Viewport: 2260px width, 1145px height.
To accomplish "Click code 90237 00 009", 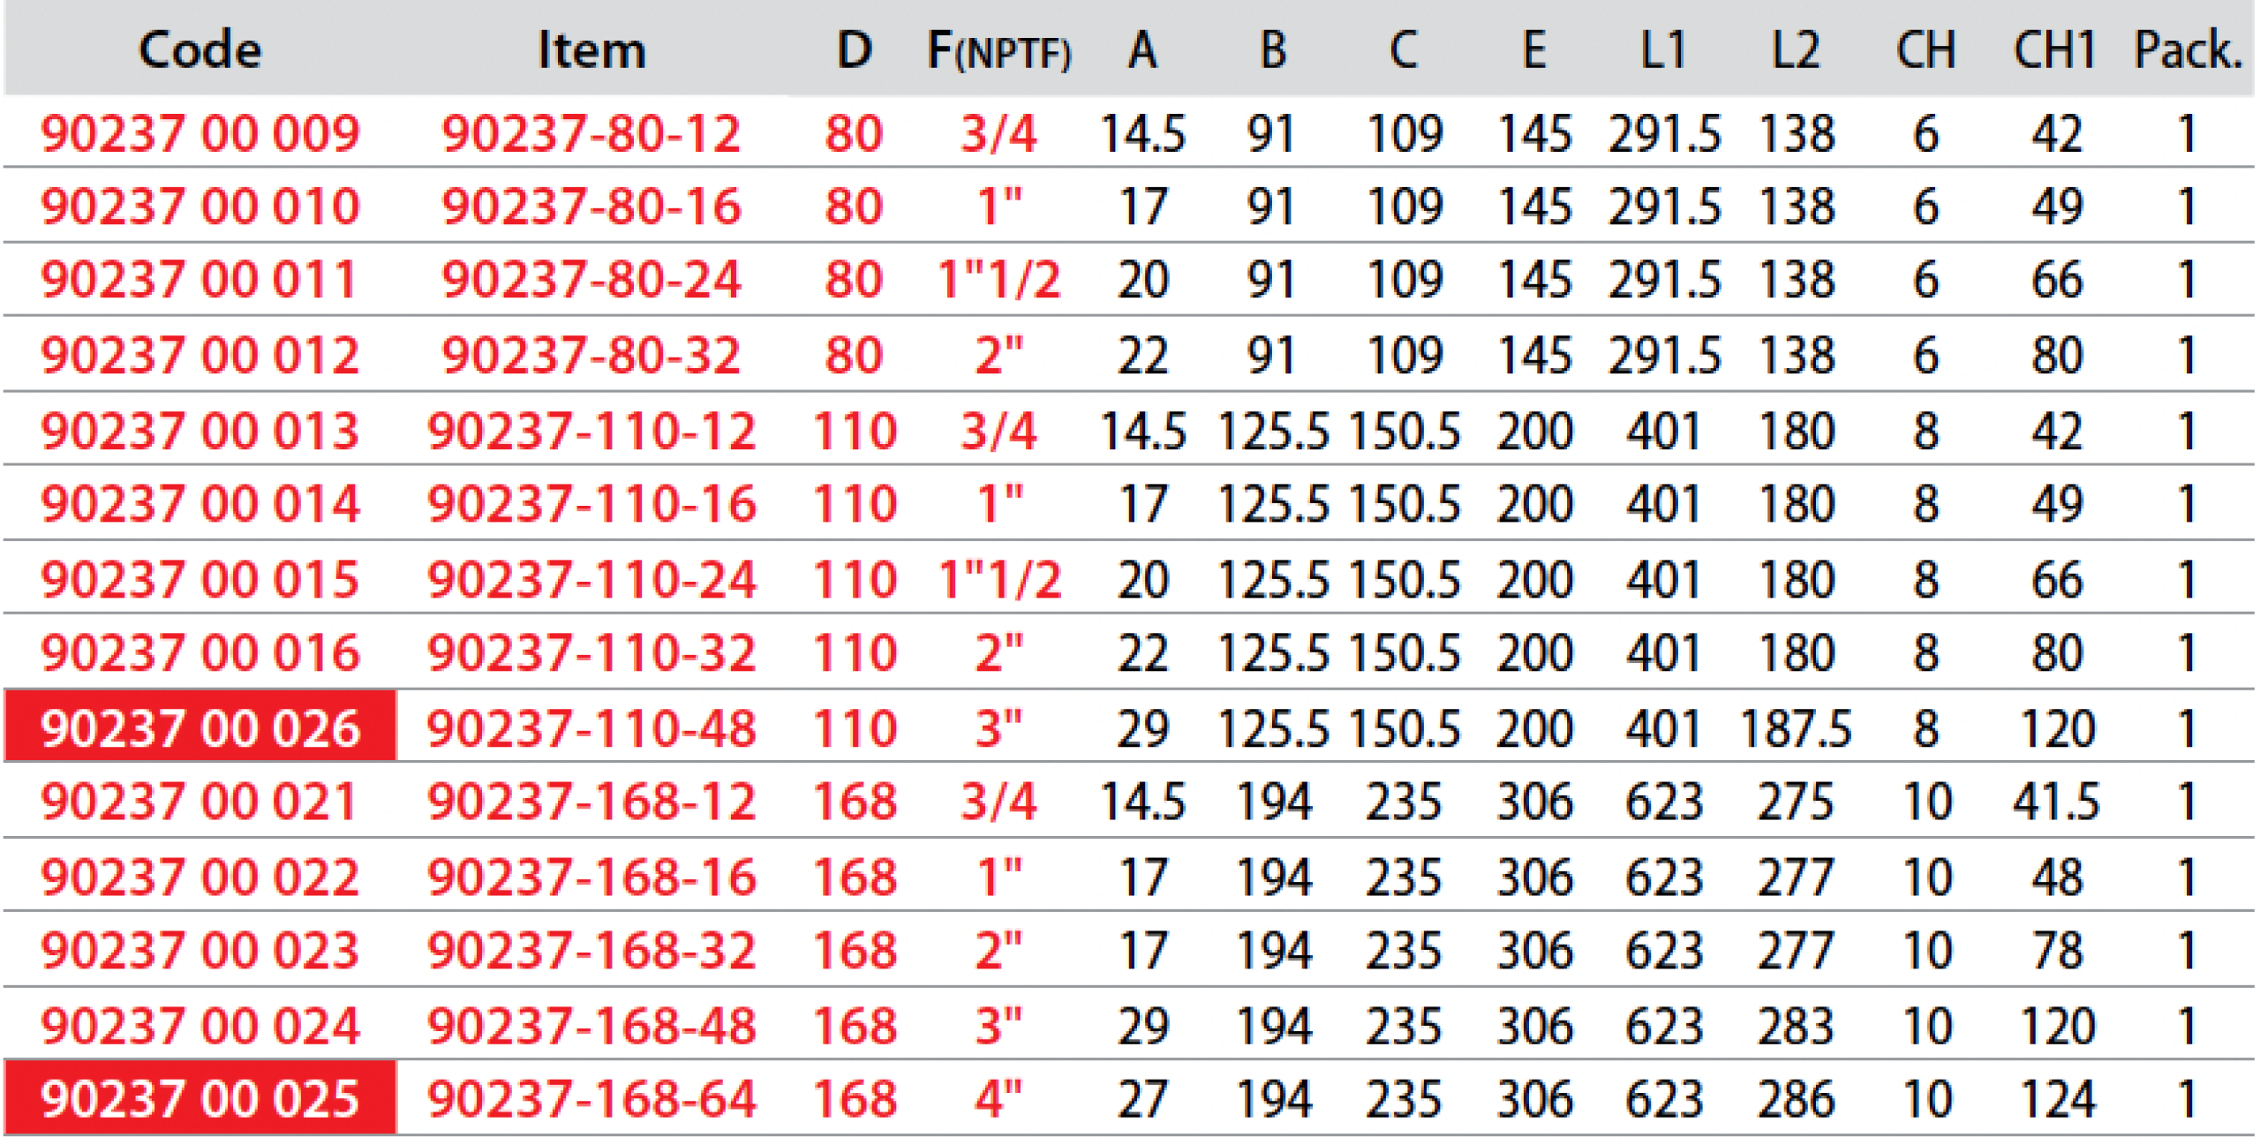I will coord(200,133).
